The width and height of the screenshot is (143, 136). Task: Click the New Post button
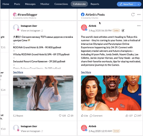pos(126,4)
